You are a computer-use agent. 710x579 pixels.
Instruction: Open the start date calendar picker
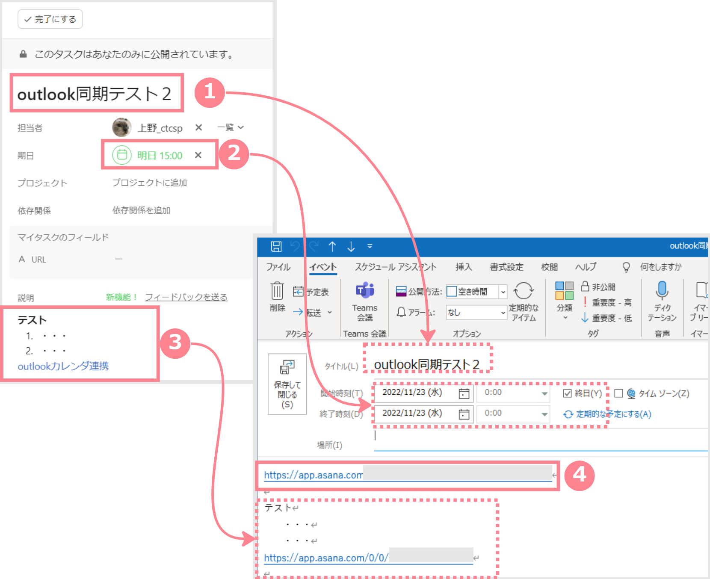coord(464,393)
